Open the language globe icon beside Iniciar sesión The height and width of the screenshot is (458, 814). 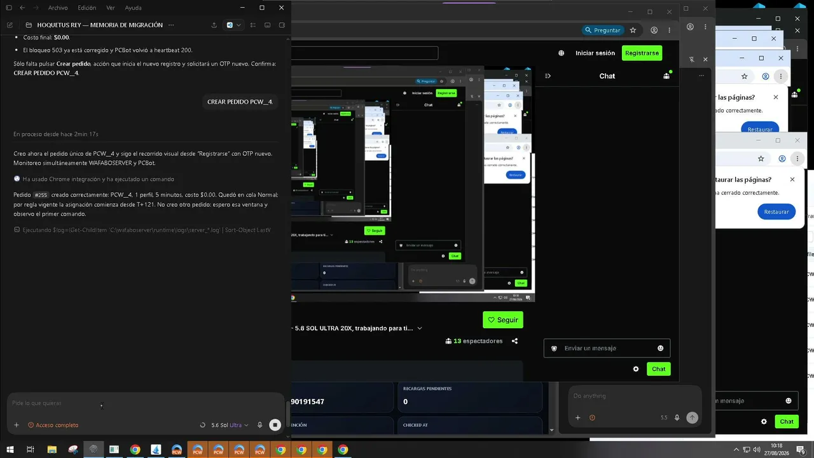click(x=561, y=53)
